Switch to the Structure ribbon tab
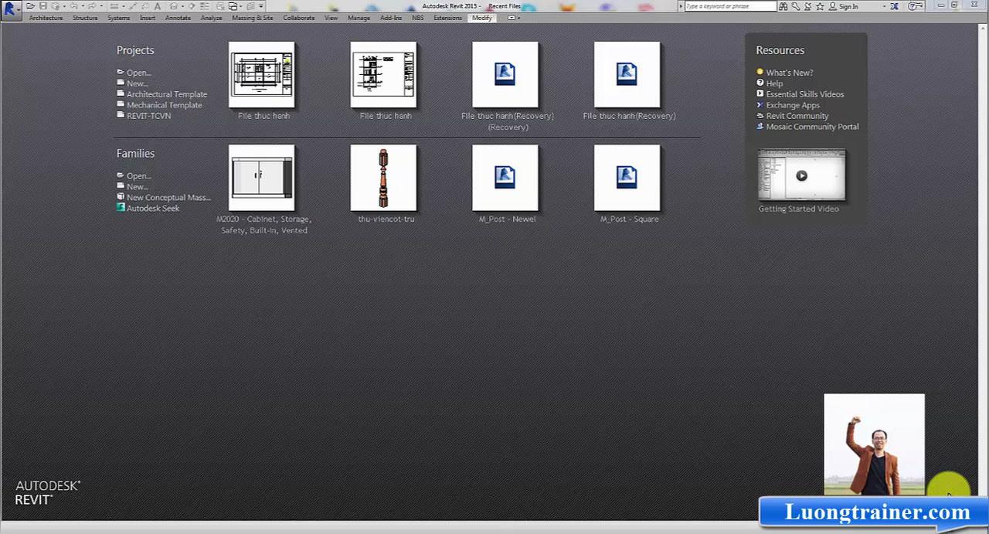989x534 pixels. coord(85,18)
